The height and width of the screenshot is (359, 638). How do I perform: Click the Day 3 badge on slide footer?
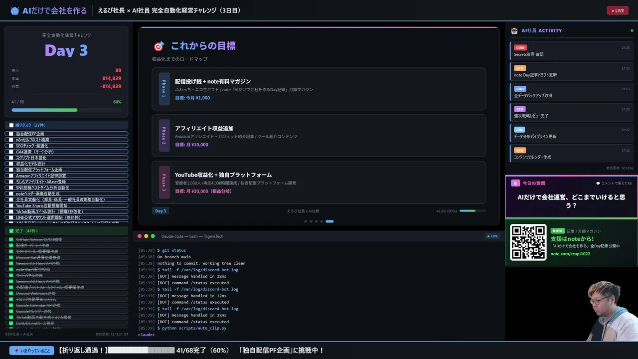pos(160,211)
